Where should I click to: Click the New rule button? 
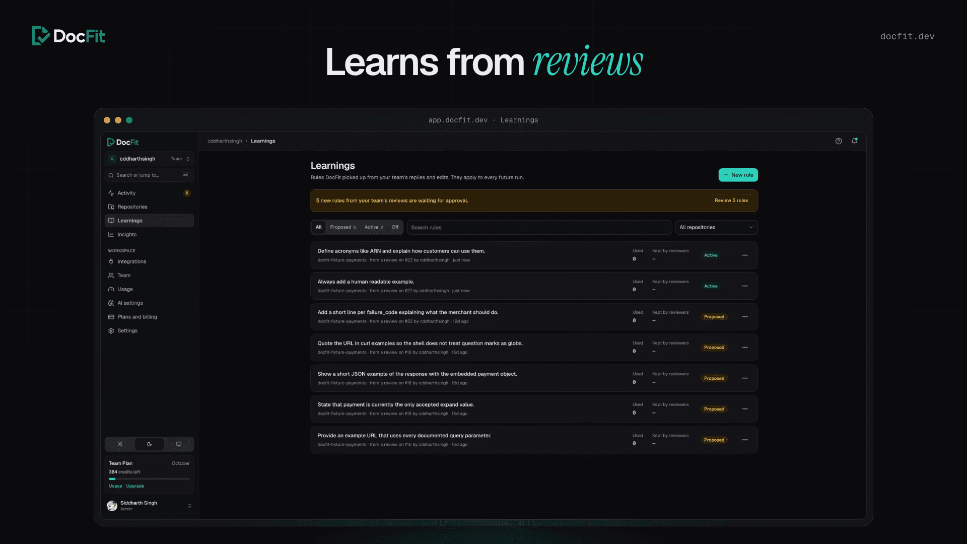point(738,175)
